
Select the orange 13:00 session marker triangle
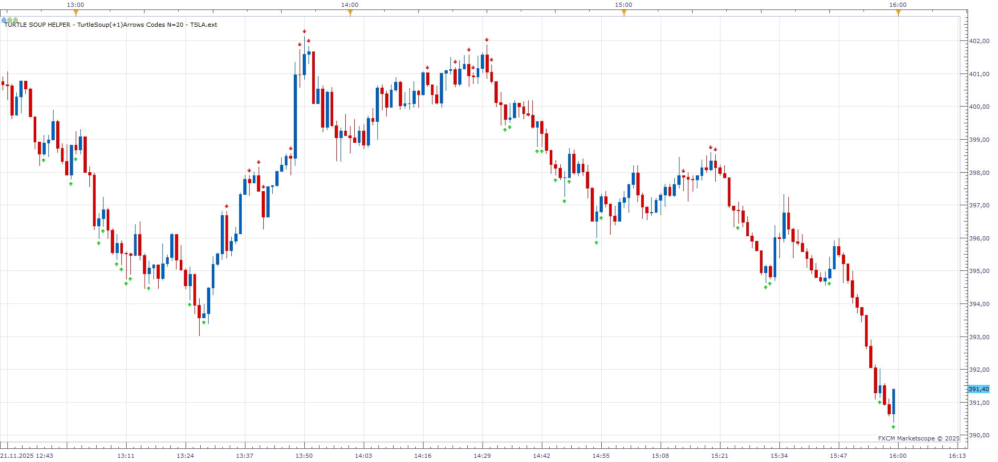76,13
